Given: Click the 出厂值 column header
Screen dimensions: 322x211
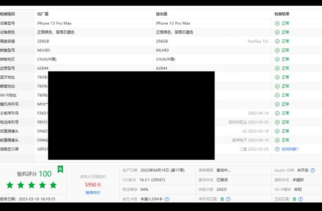Looking at the screenshot, I should tap(43, 14).
